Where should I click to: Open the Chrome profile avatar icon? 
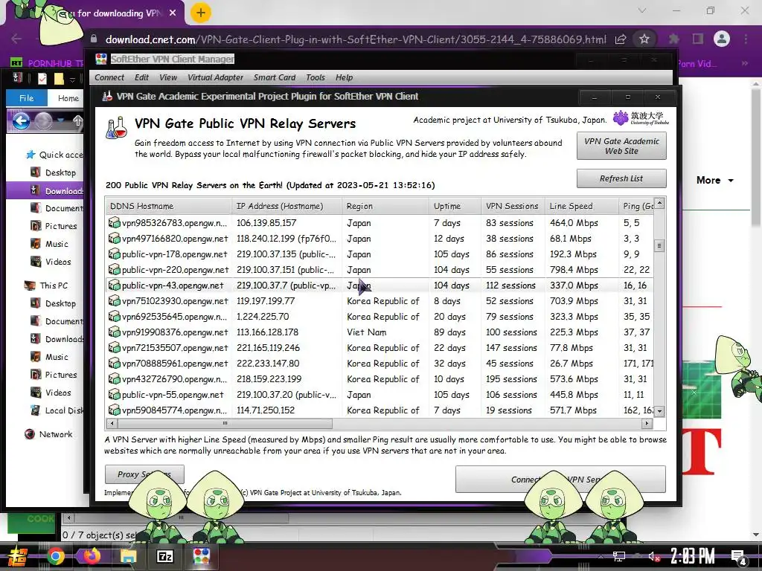point(722,39)
